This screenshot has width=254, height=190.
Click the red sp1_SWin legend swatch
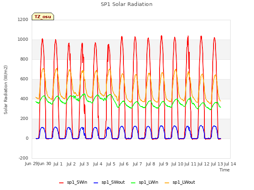point(62,183)
